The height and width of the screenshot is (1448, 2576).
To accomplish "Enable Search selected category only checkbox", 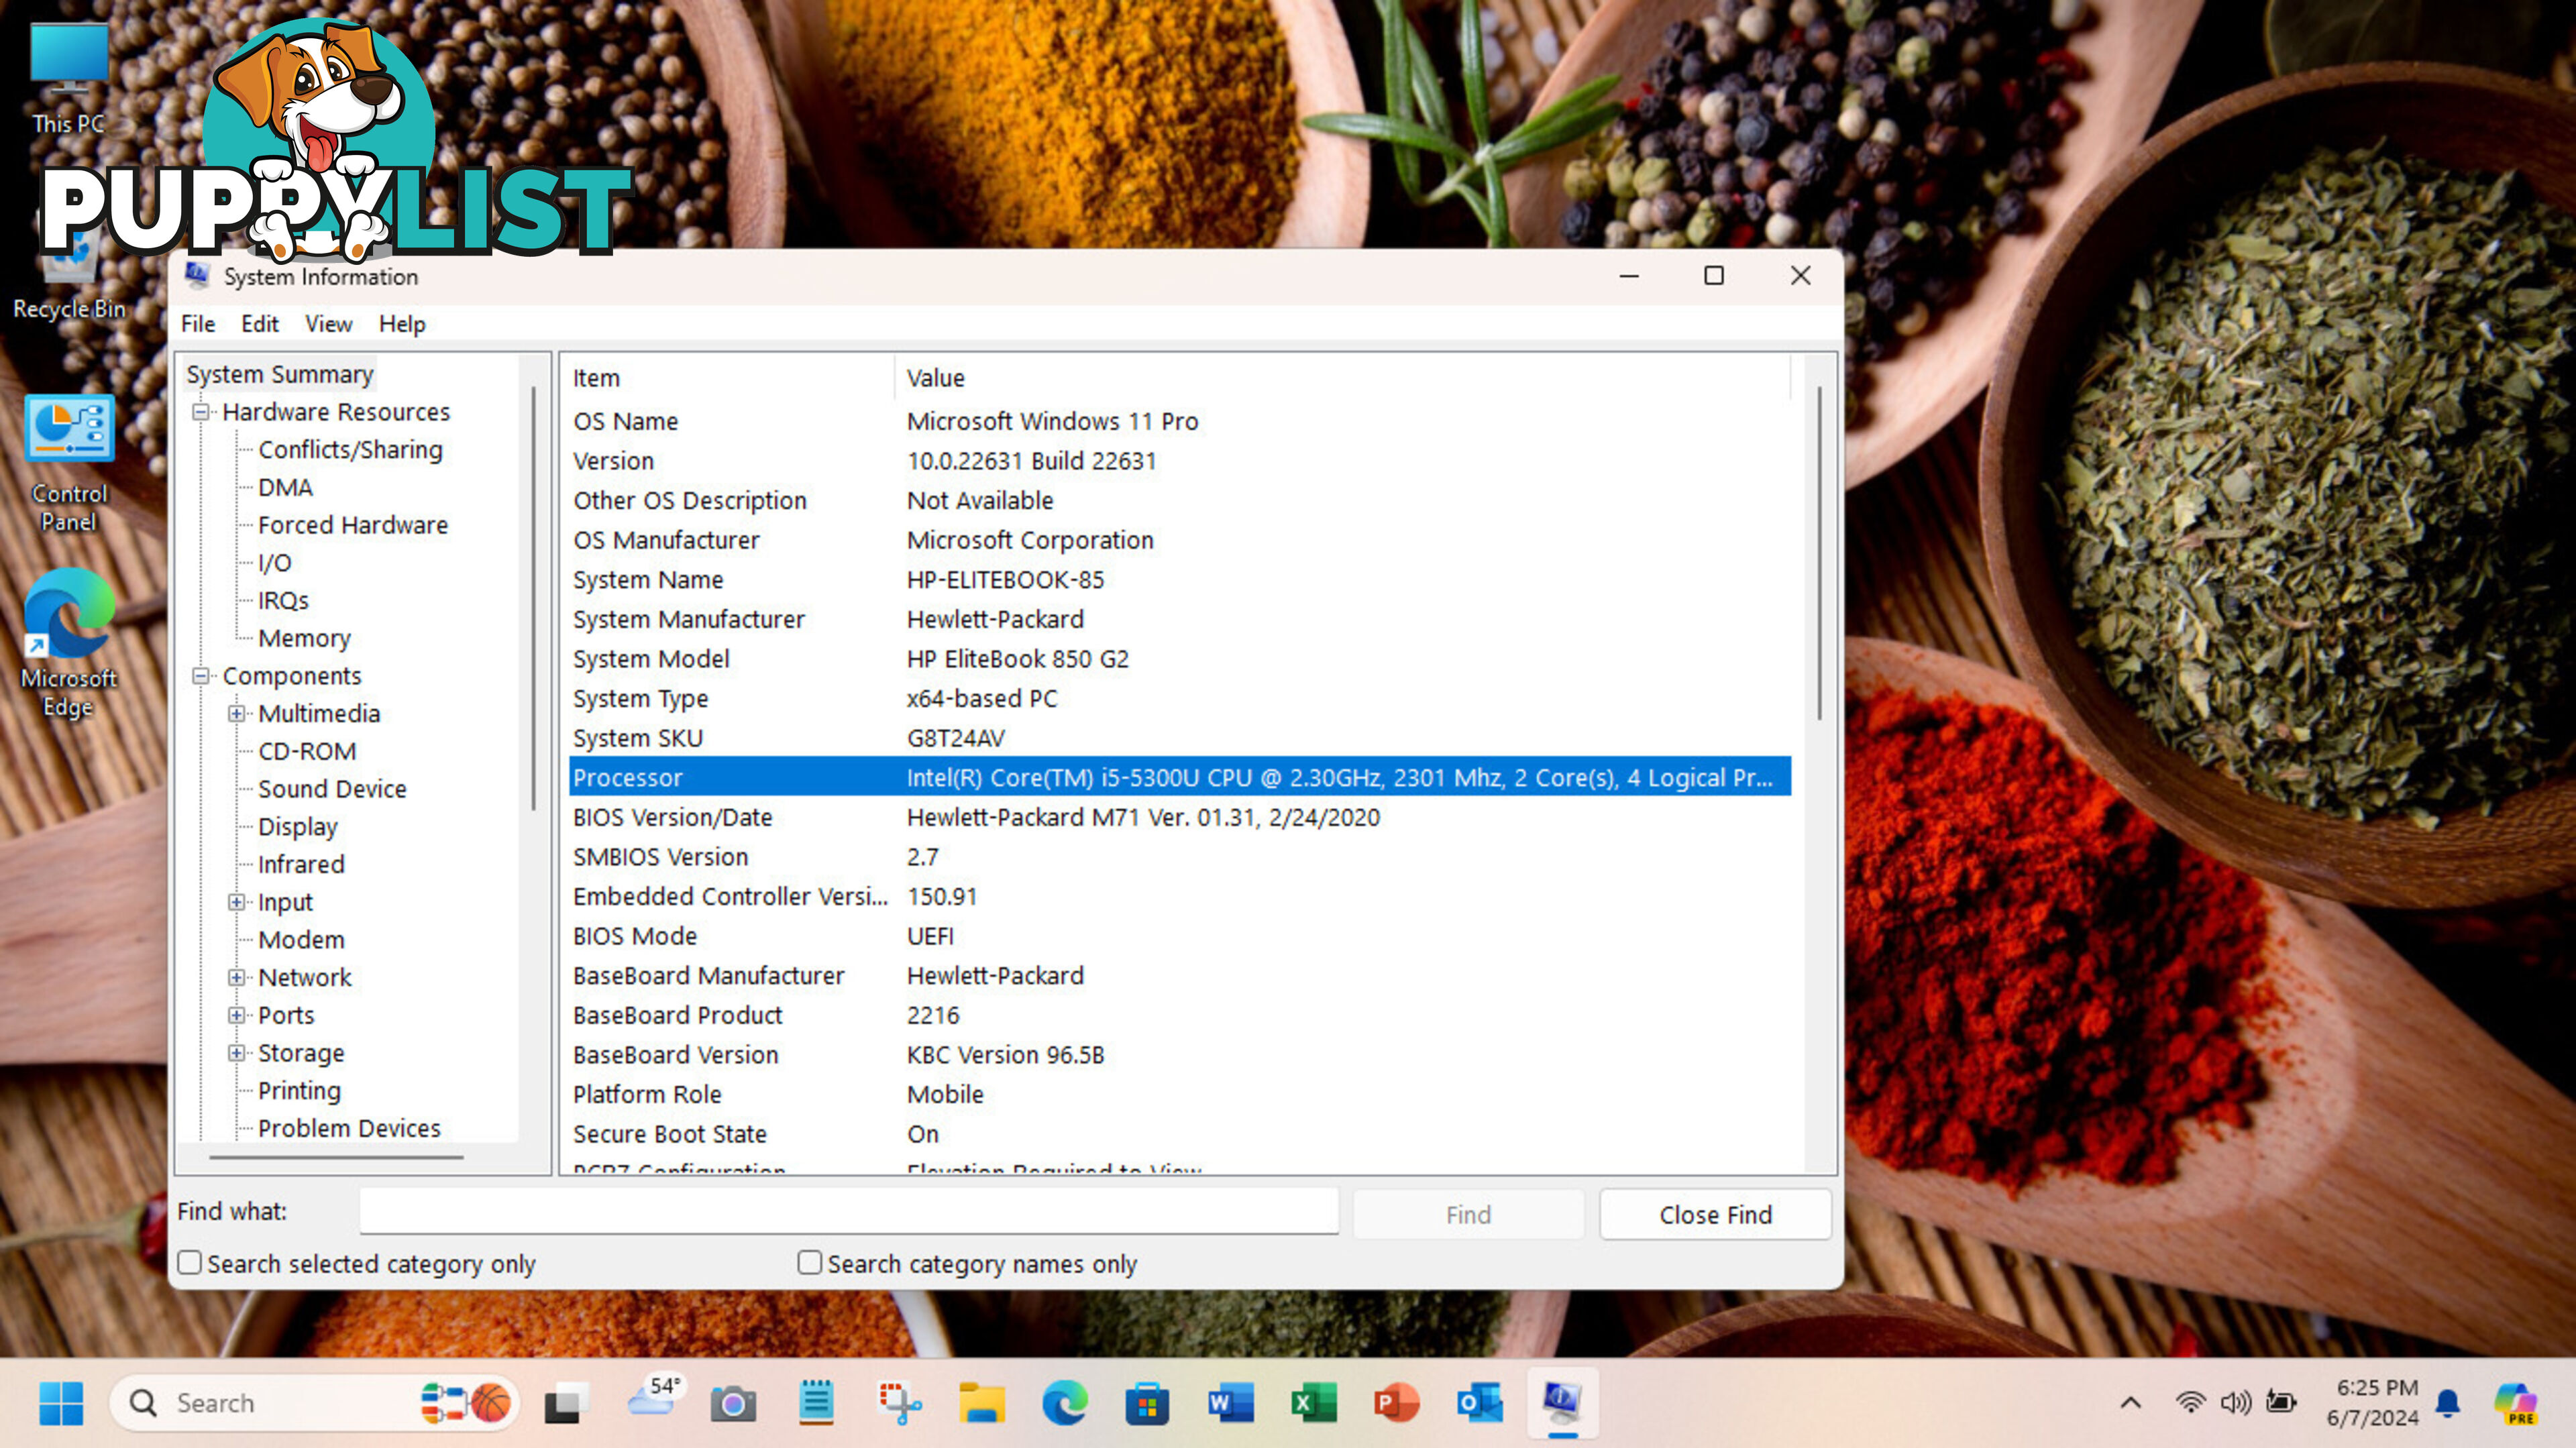I will click(x=190, y=1263).
